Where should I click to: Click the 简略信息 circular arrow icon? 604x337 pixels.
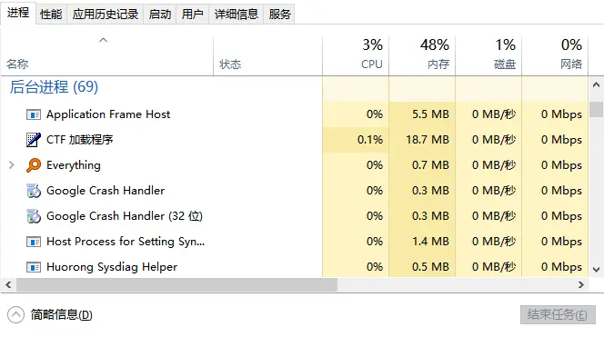tap(15, 315)
